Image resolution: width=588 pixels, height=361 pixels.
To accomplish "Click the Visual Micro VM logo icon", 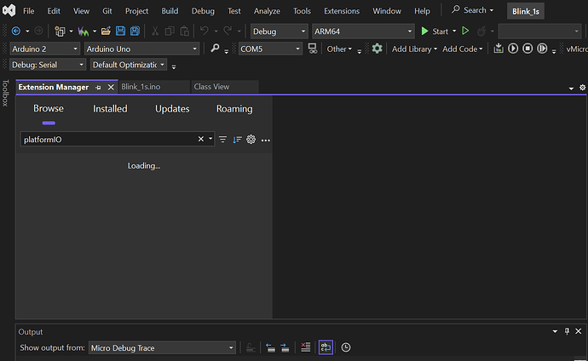I will pyautogui.click(x=84, y=32).
